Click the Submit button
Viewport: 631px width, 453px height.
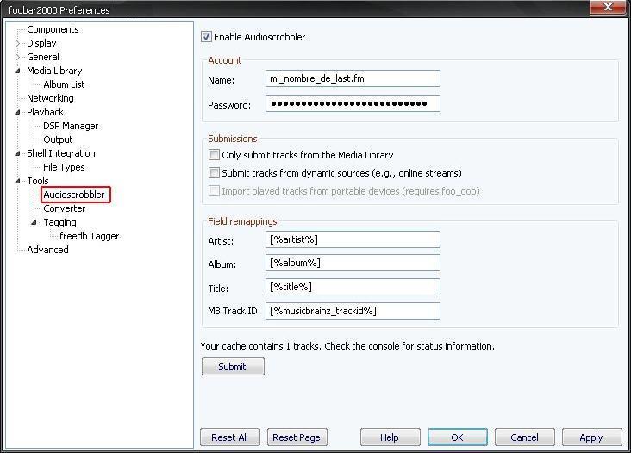(233, 367)
